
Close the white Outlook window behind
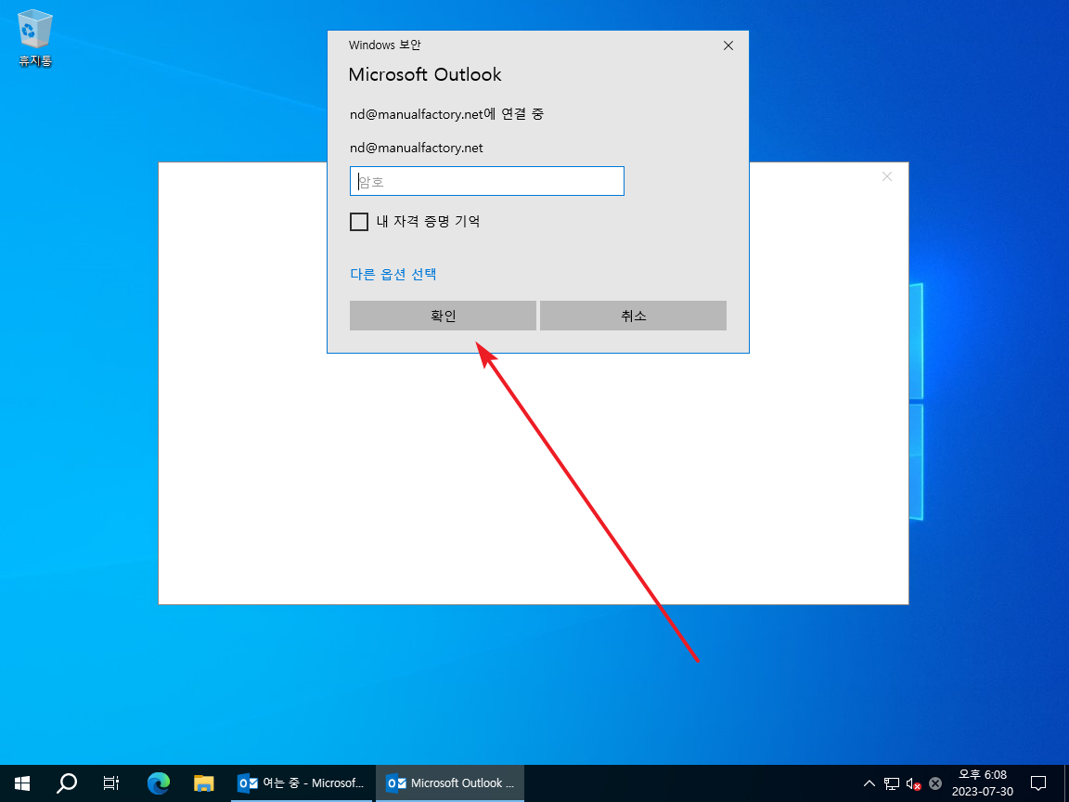(x=887, y=176)
